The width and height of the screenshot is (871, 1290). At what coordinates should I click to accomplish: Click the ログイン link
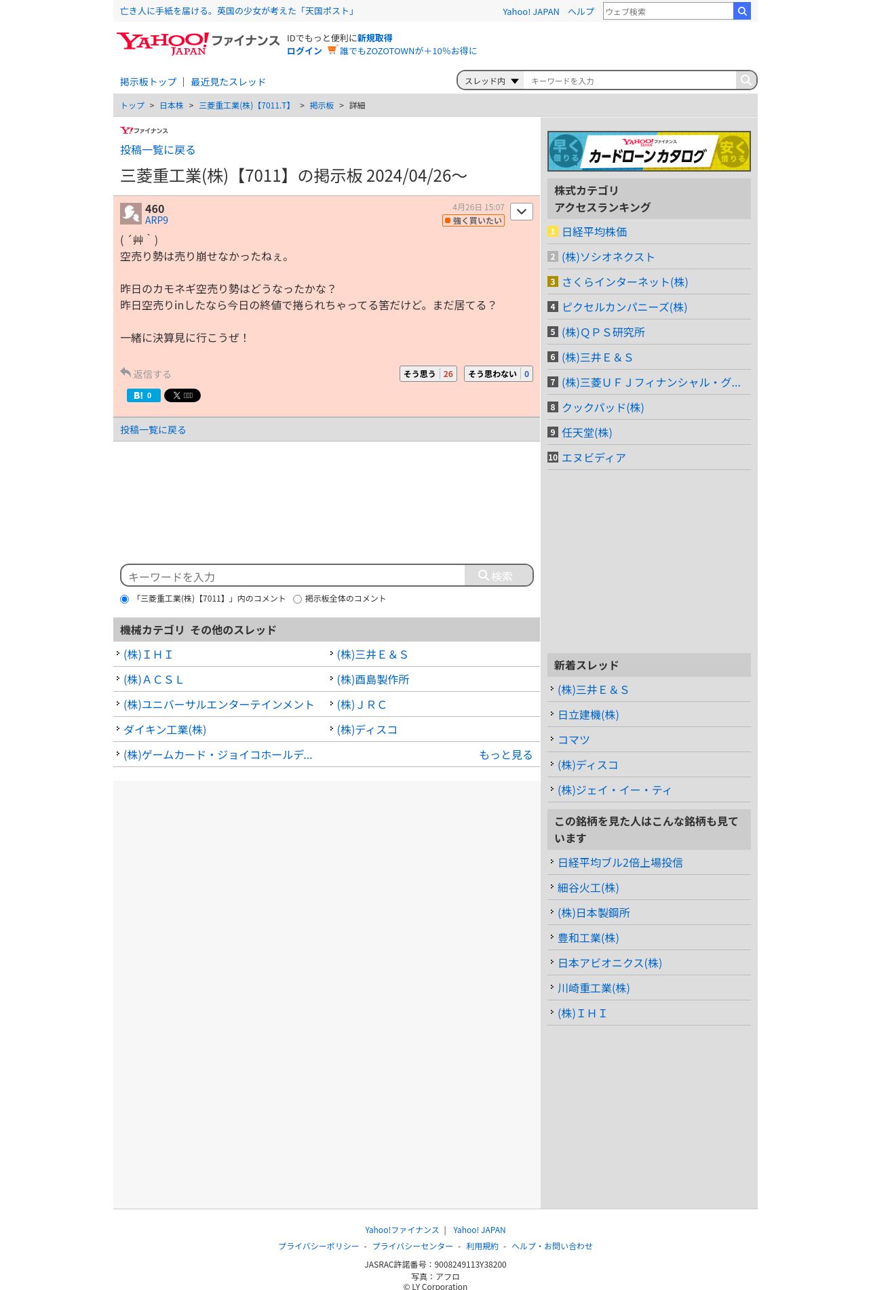305,51
